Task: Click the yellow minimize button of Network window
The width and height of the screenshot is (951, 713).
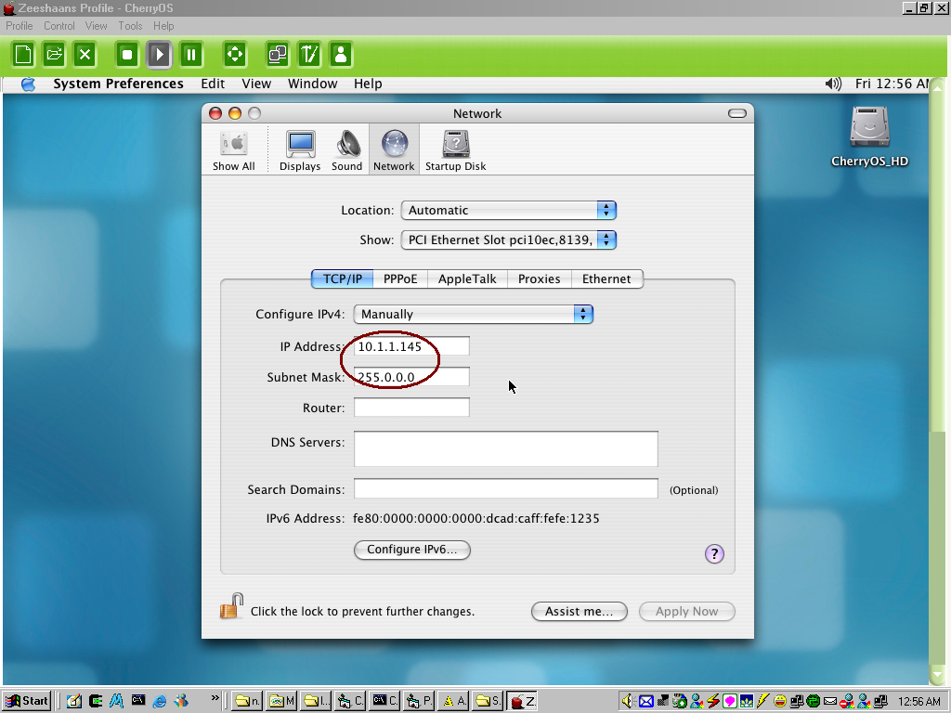Action: pyautogui.click(x=235, y=113)
